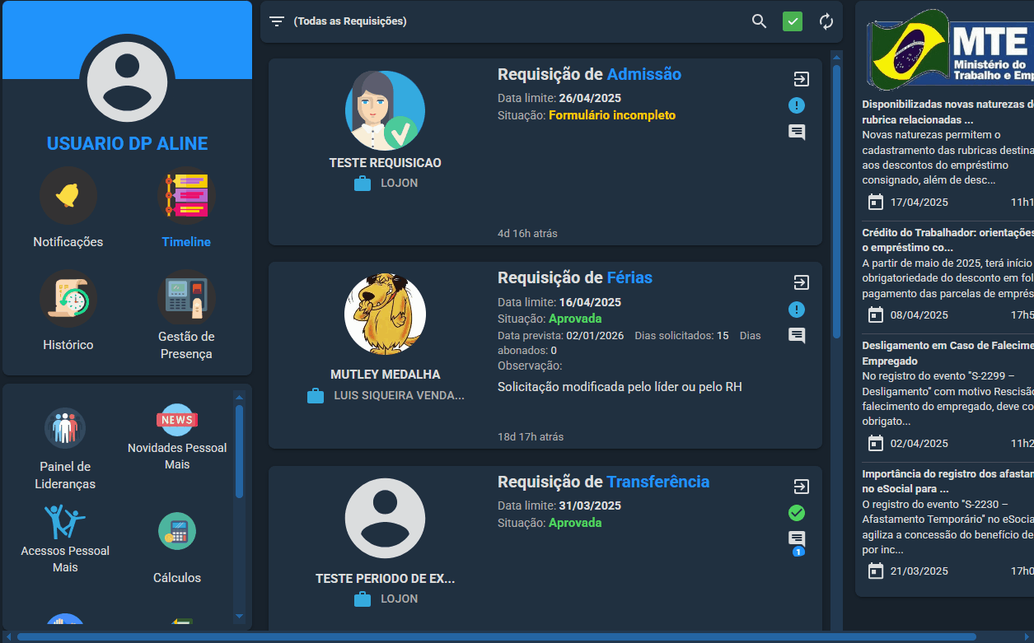Open news 'Crédito do Trabalhador: orientações'
The height and width of the screenshot is (643, 1034).
click(947, 240)
